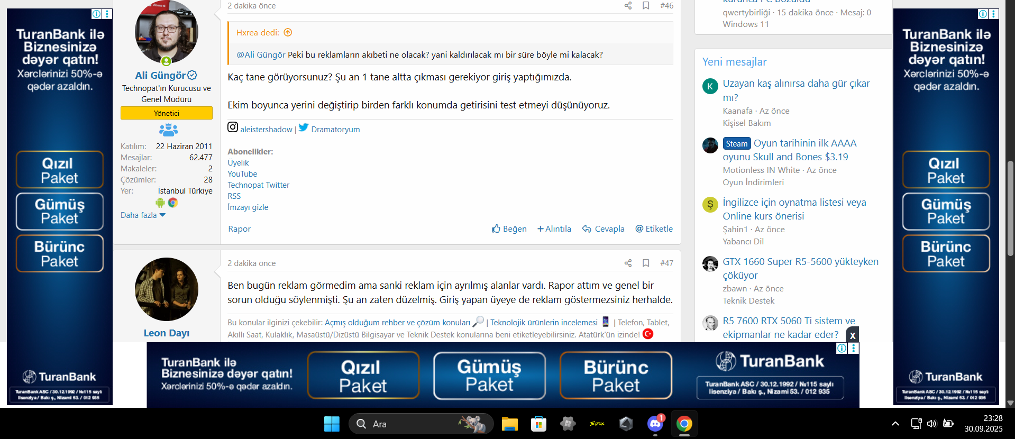Click 'Etiketle' on post #46
This screenshot has width=1015, height=439.
654,229
